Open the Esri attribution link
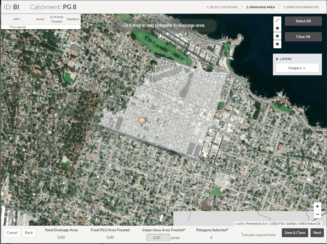 (265, 224)
